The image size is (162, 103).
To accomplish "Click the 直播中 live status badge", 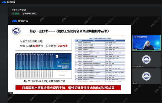I will pos(16,14).
